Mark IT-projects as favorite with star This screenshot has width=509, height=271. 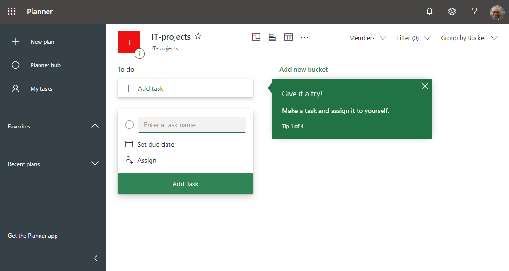[x=198, y=36]
